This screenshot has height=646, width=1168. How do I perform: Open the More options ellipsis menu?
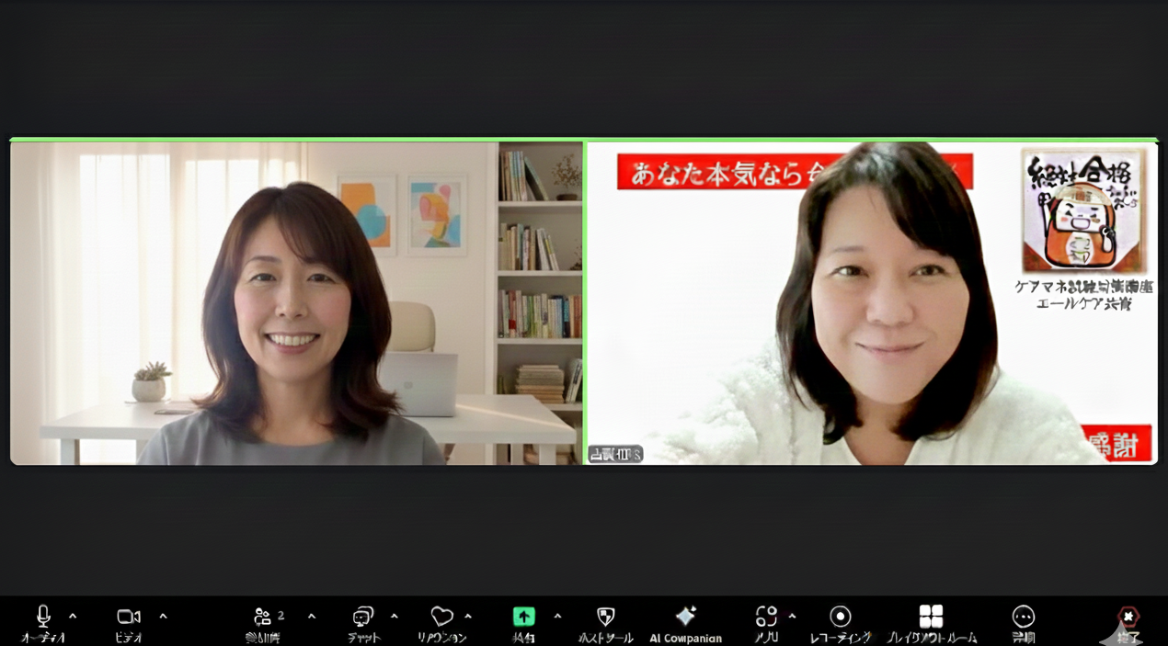[x=1023, y=617]
